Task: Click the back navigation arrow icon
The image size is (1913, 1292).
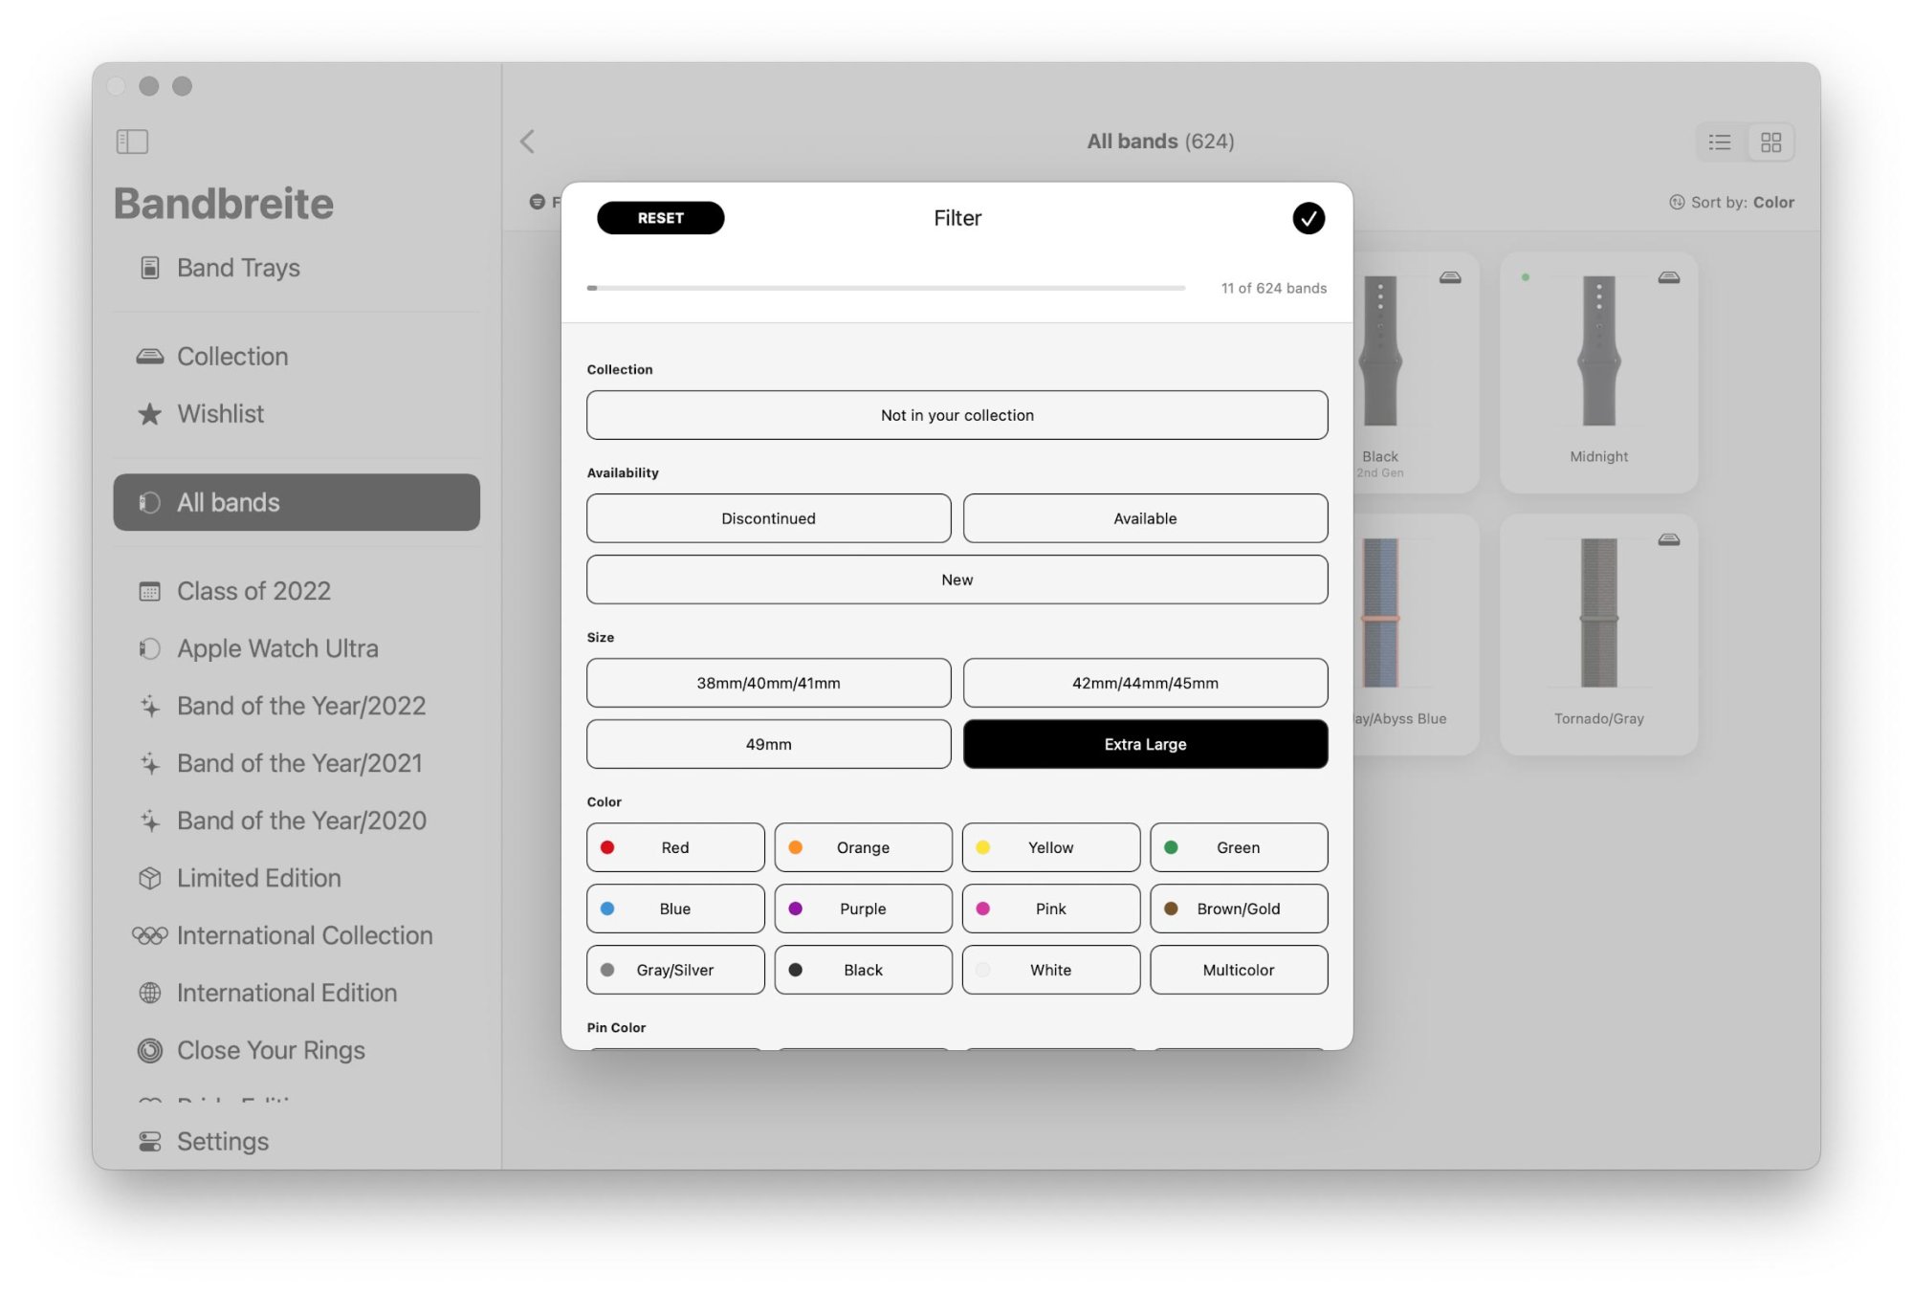Action: tap(529, 140)
